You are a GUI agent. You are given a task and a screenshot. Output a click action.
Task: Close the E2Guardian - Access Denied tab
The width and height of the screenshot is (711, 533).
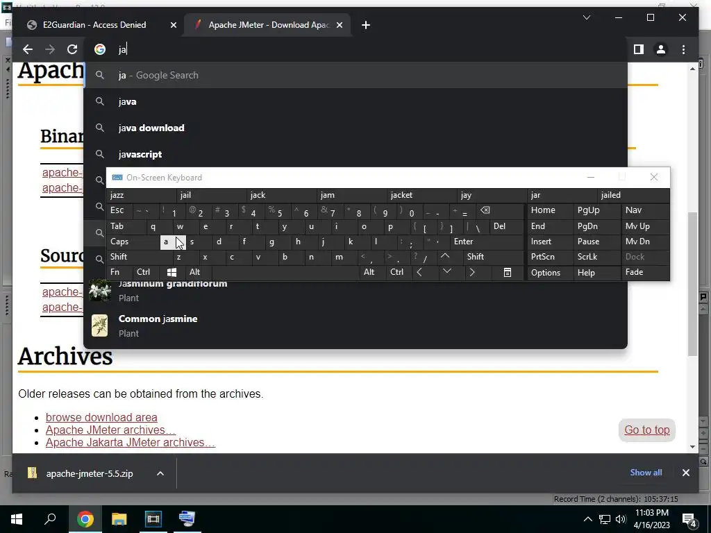pos(173,26)
